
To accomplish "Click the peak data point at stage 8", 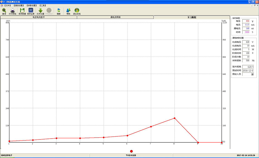I will pyautogui.click(x=174, y=118).
